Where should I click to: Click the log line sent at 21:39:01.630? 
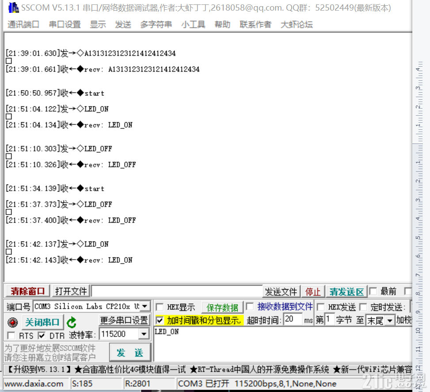point(91,53)
